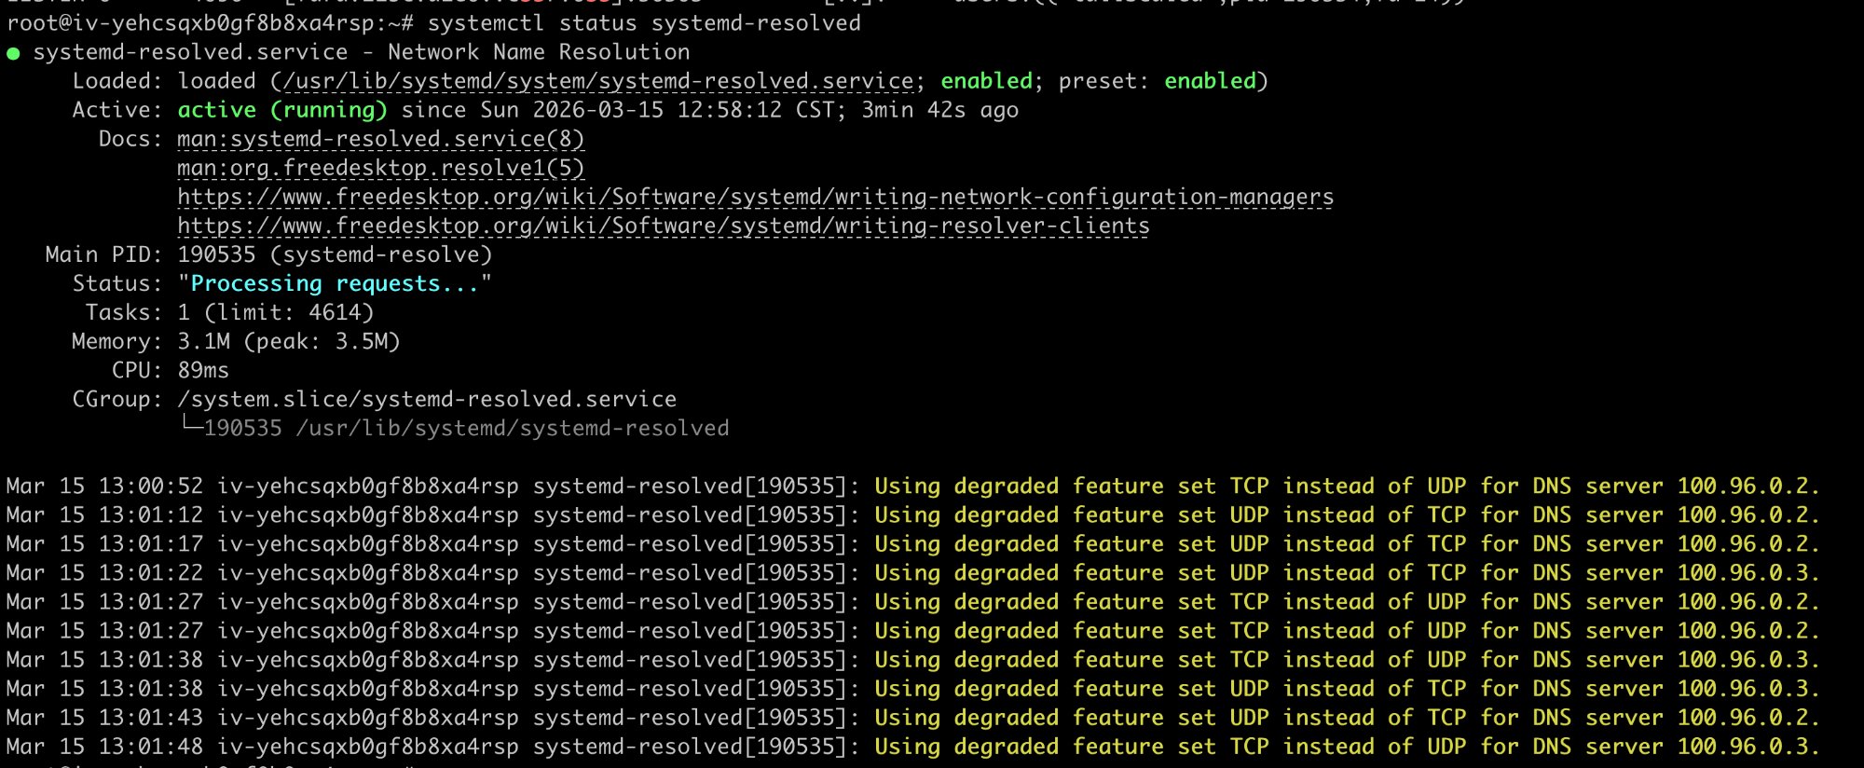
Task: Click the "Main PID:" field label
Action: click(104, 254)
